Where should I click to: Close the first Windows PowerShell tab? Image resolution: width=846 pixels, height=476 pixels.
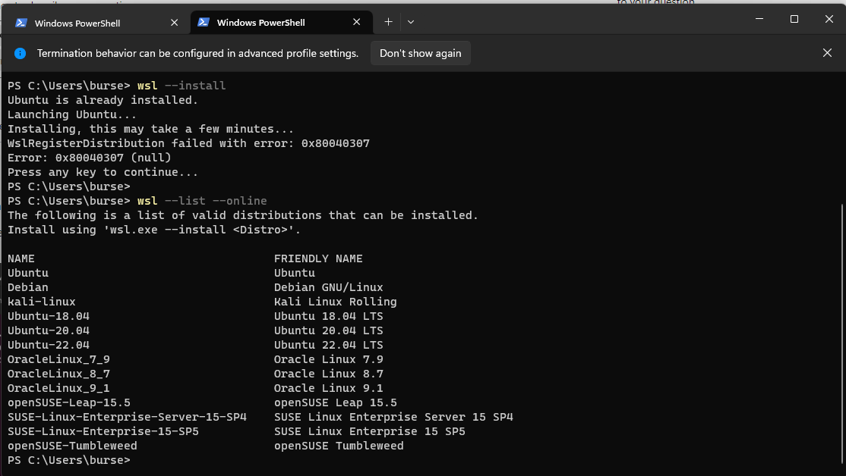tap(174, 23)
